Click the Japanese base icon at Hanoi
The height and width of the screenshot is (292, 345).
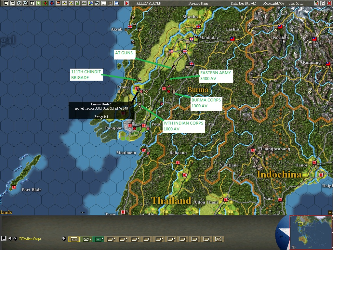click(x=314, y=163)
